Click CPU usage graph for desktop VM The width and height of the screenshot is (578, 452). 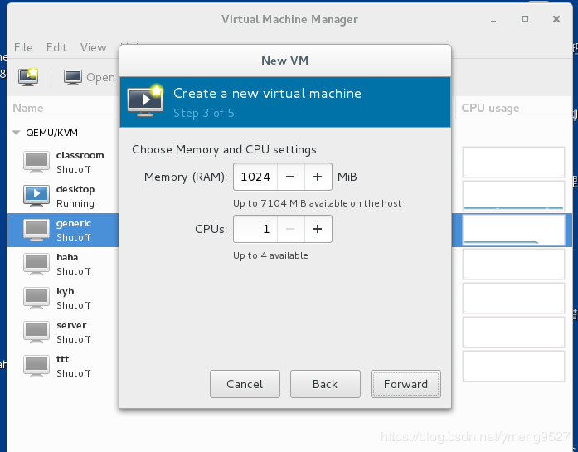point(513,196)
